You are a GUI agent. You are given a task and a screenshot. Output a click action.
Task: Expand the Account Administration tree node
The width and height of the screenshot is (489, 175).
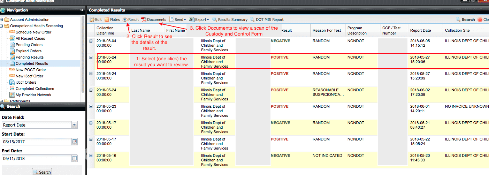[x=2, y=20]
